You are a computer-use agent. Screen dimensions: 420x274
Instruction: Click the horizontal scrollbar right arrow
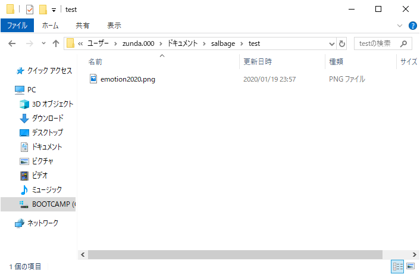415,255
